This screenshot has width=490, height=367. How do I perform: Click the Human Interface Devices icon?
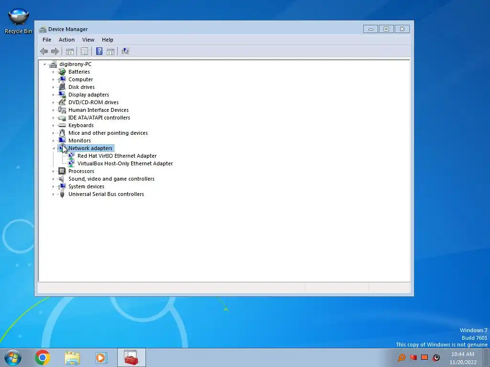point(62,110)
